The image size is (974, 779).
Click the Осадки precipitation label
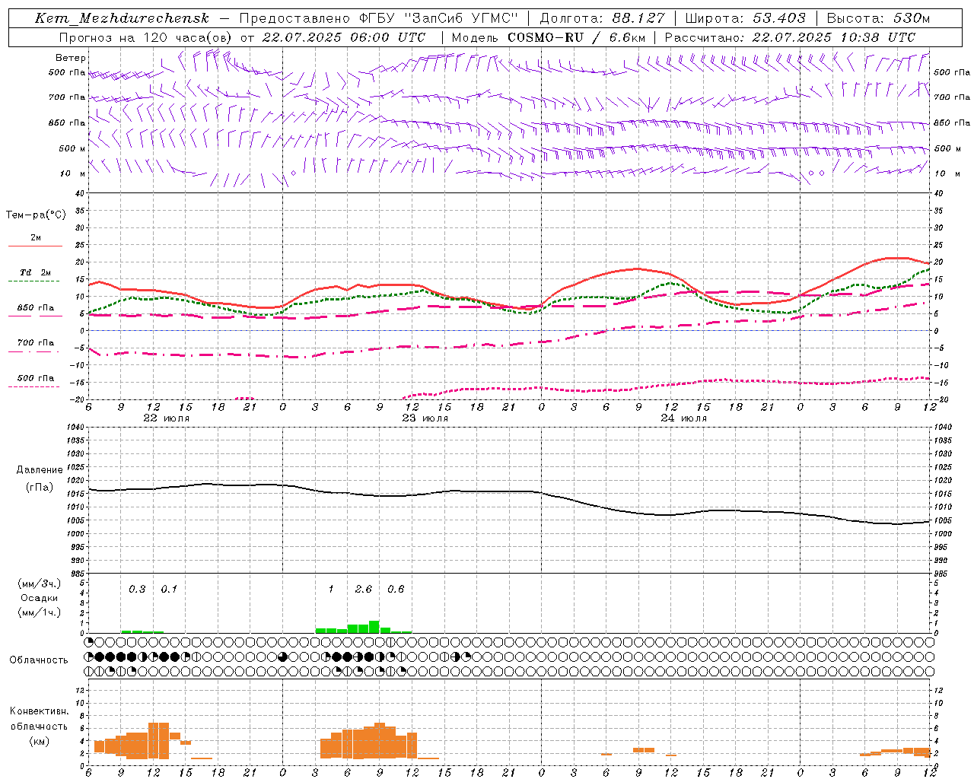point(40,598)
